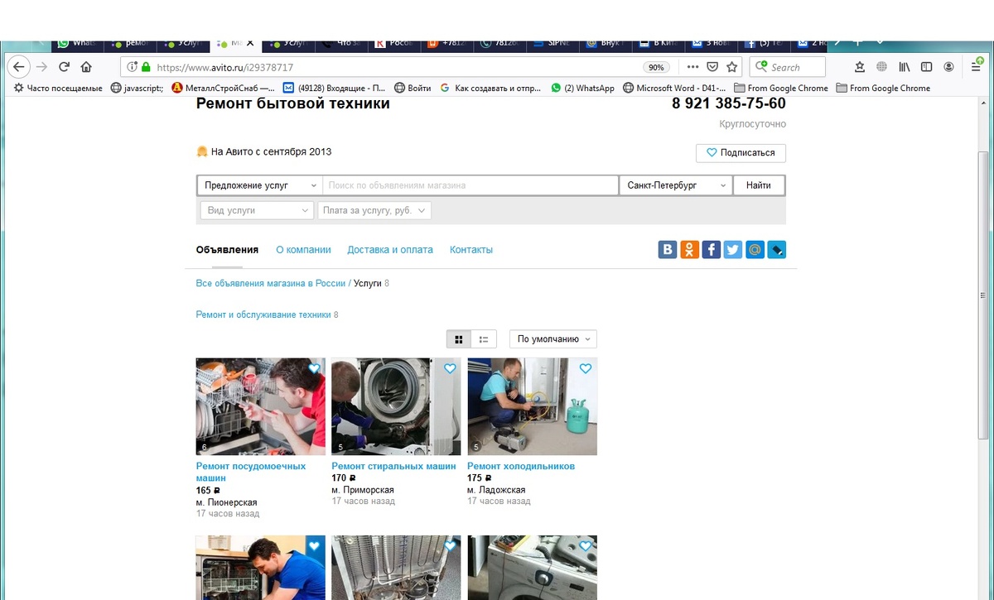The width and height of the screenshot is (994, 600).
Task: Open the Доставка и оплата tab
Action: click(390, 250)
